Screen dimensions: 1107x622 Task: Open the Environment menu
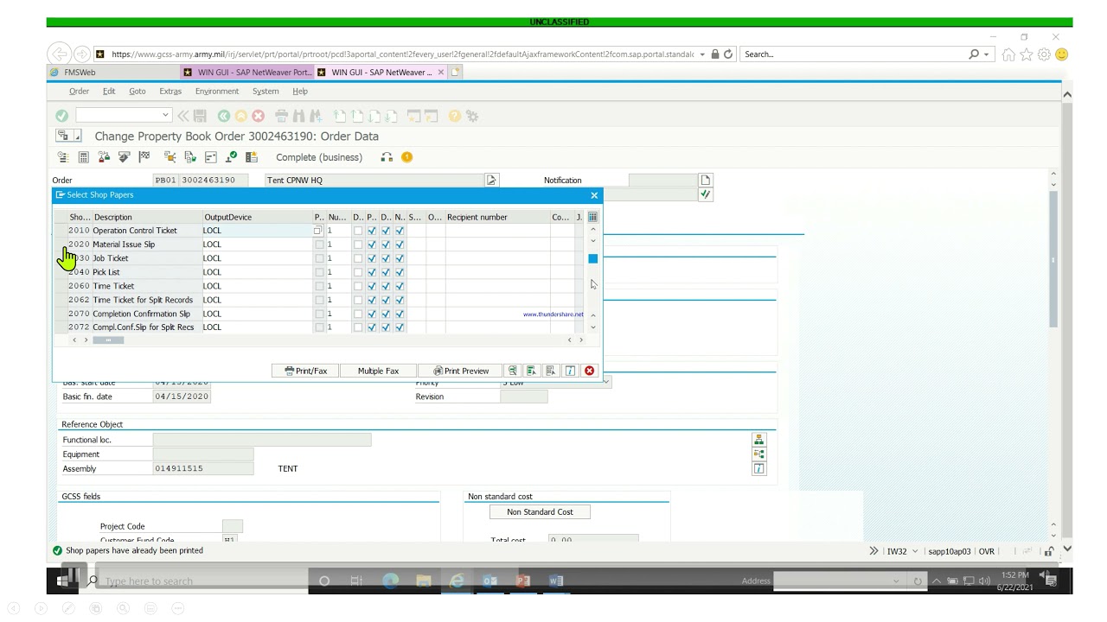tap(216, 91)
